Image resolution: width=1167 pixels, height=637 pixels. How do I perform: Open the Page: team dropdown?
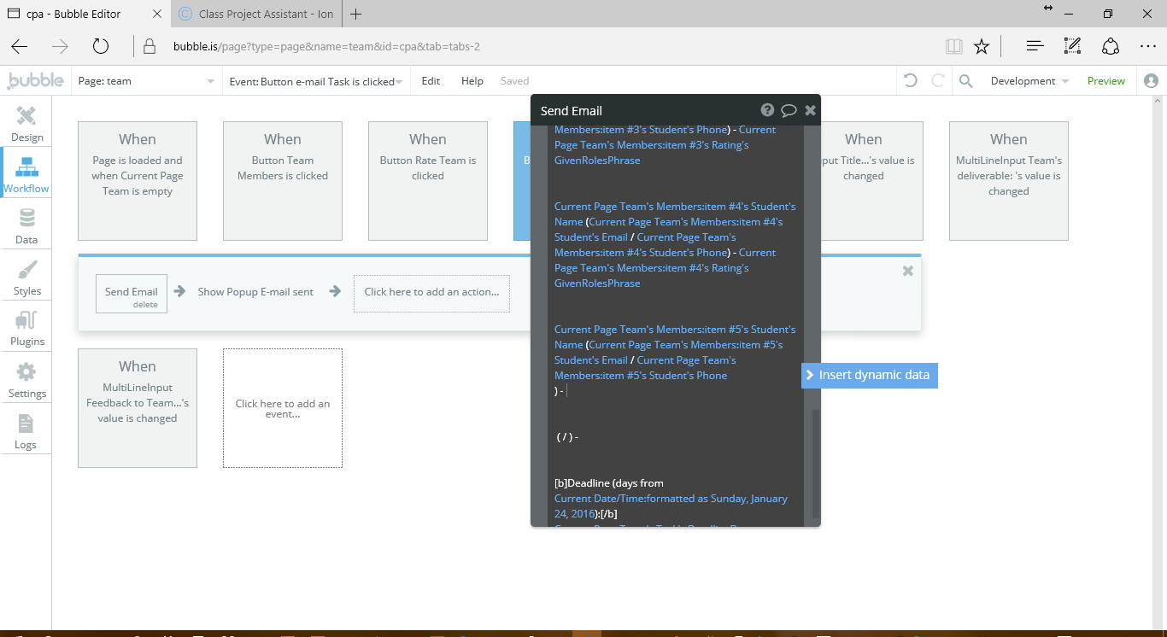click(x=145, y=81)
